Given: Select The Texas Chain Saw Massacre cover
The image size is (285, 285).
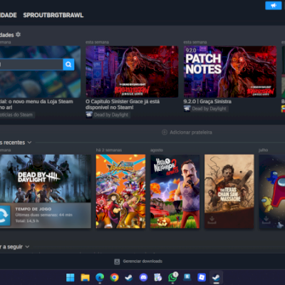Looking at the screenshot, I should (x=229, y=192).
